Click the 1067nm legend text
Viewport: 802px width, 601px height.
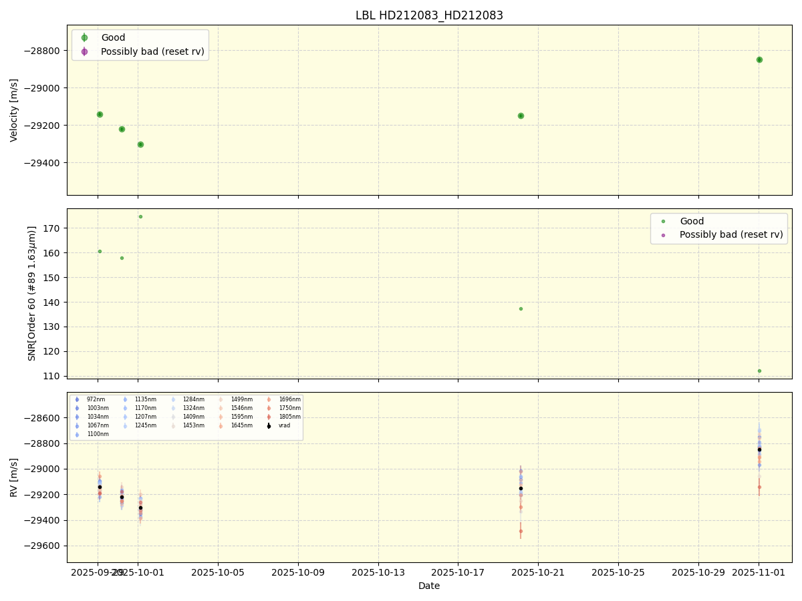click(x=96, y=425)
